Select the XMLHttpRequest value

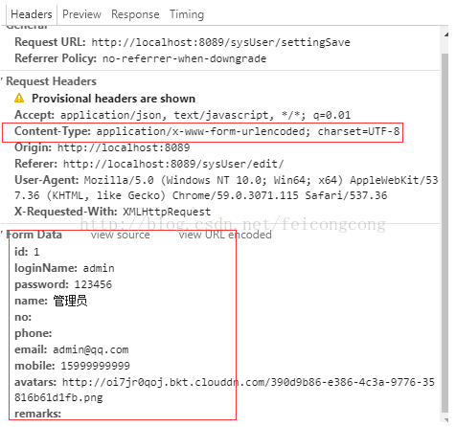167,212
